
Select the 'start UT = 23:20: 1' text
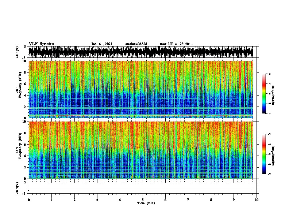pos(176,44)
